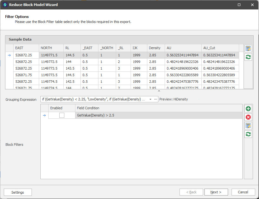Image resolution: width=259 pixels, height=199 pixels.
Task: Refresh the Sample Data table
Action: [x=248, y=57]
